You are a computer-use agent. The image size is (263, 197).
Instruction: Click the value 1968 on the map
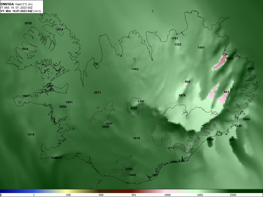pos(132,175)
